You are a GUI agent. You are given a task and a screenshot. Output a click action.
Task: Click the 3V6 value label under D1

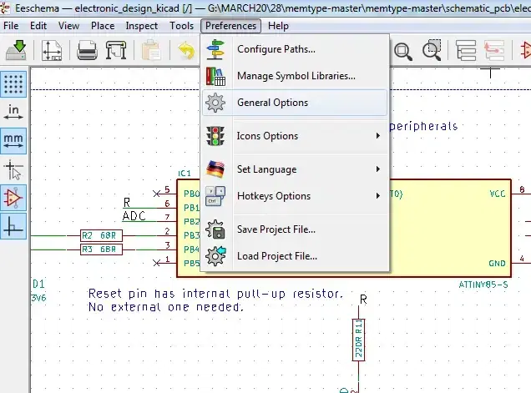point(38,298)
